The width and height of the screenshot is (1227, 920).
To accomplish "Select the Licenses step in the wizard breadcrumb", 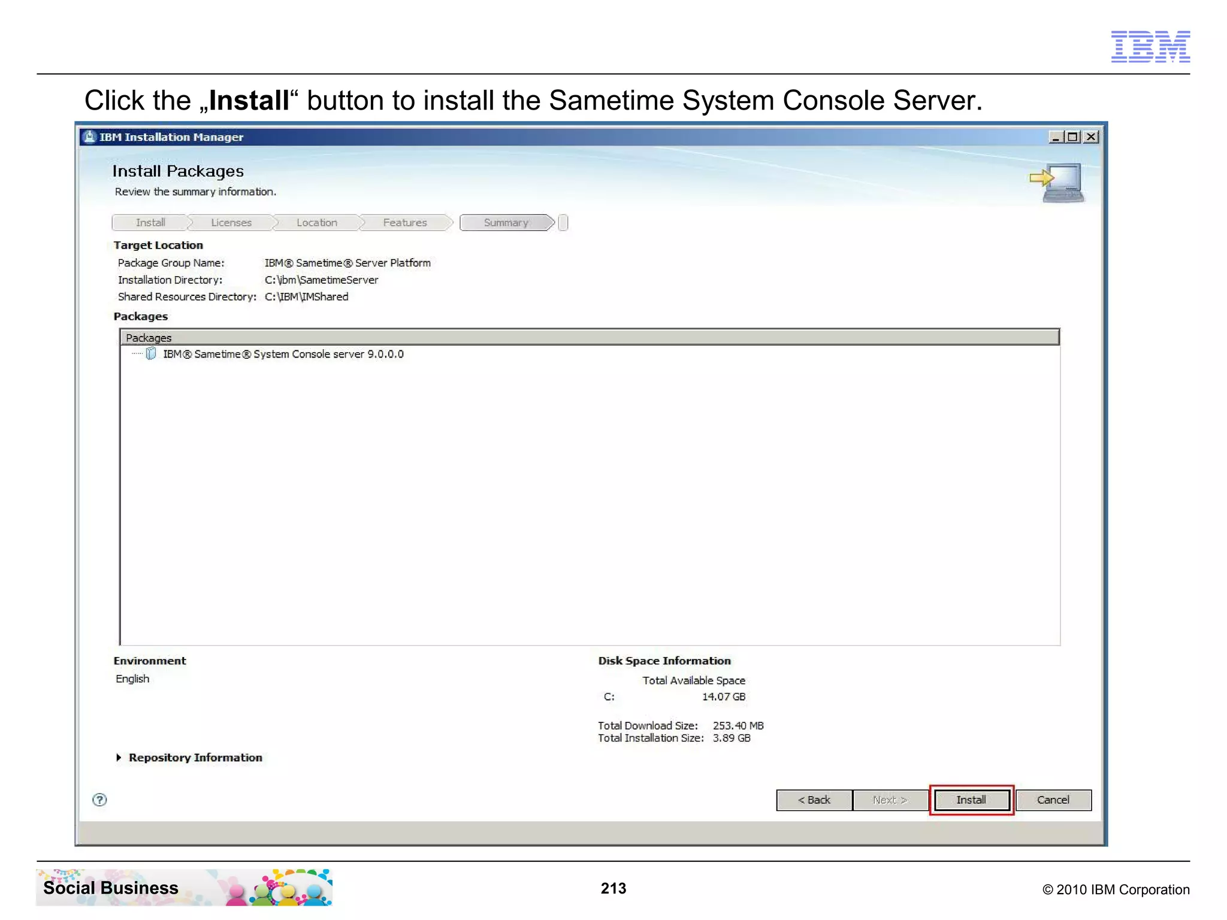I will [x=231, y=223].
